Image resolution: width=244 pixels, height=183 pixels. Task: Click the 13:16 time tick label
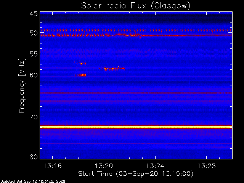(x=53, y=166)
